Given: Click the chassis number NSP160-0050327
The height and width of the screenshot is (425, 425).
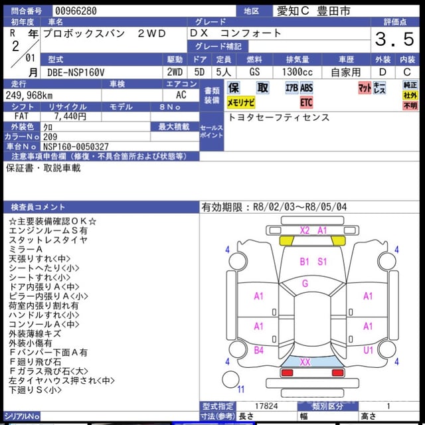Looking at the screenshot, I should coord(76,147).
